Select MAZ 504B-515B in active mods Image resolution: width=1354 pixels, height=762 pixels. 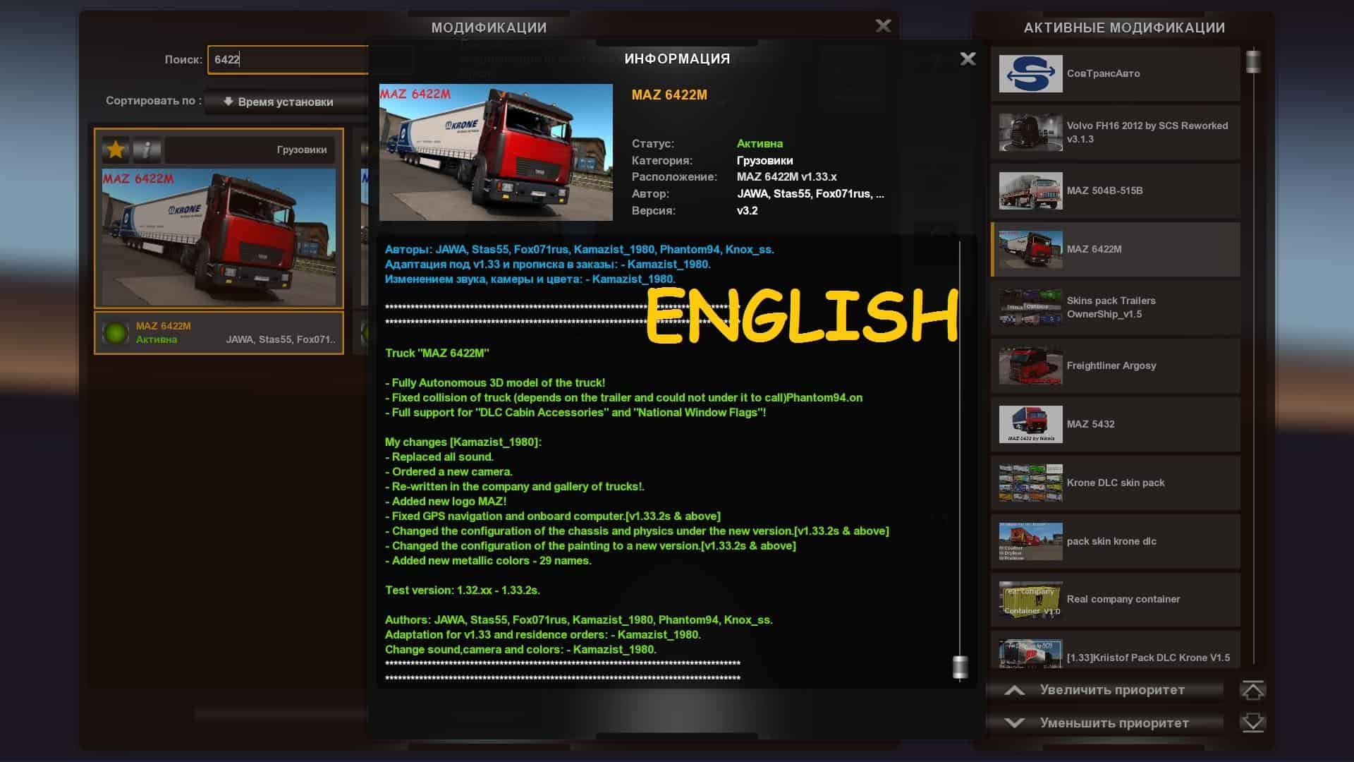pos(1115,190)
